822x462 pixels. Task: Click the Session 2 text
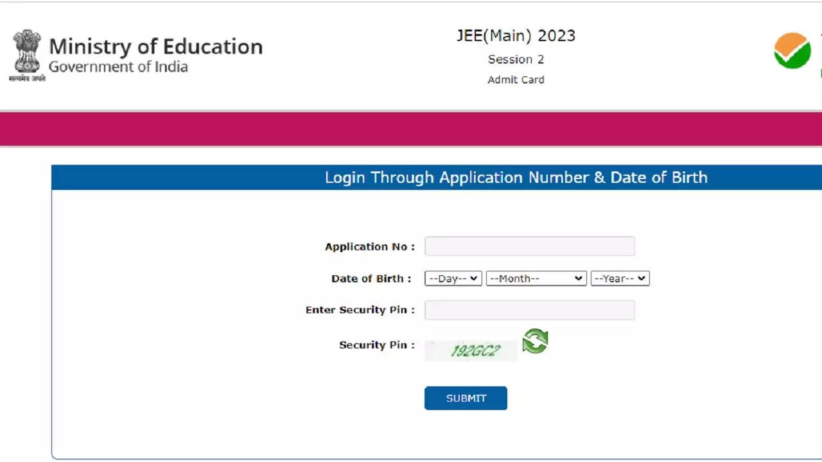[516, 60]
